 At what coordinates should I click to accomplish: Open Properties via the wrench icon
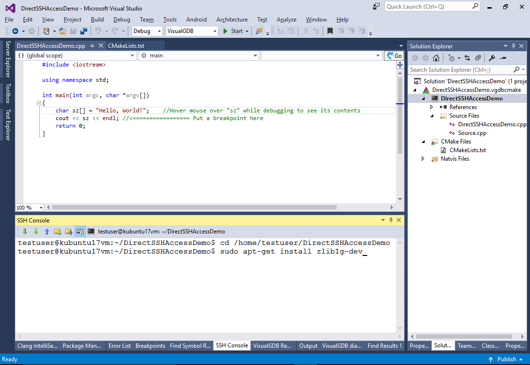[x=492, y=58]
